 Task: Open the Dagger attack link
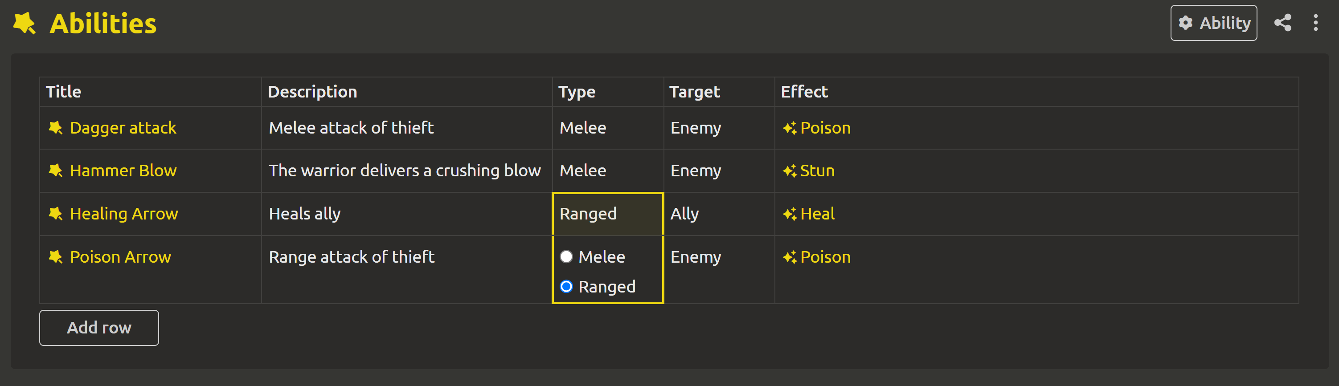pos(123,128)
